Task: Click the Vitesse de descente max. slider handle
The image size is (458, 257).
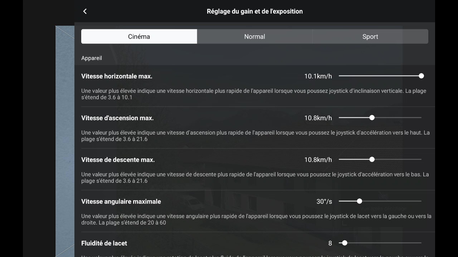Action: 372,159
